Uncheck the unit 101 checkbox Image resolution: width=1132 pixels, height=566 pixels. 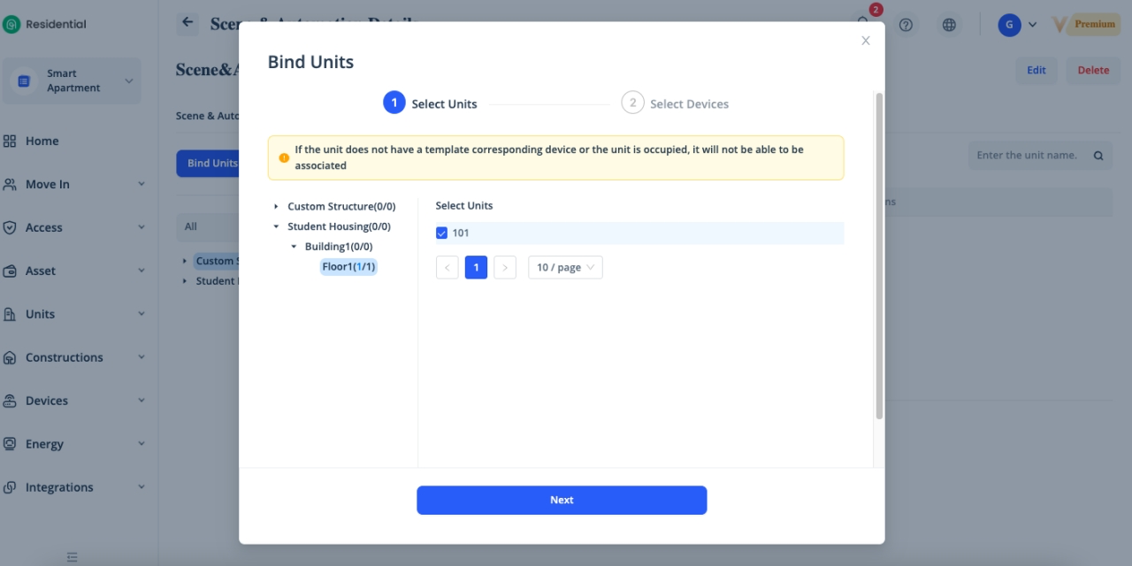(x=442, y=233)
